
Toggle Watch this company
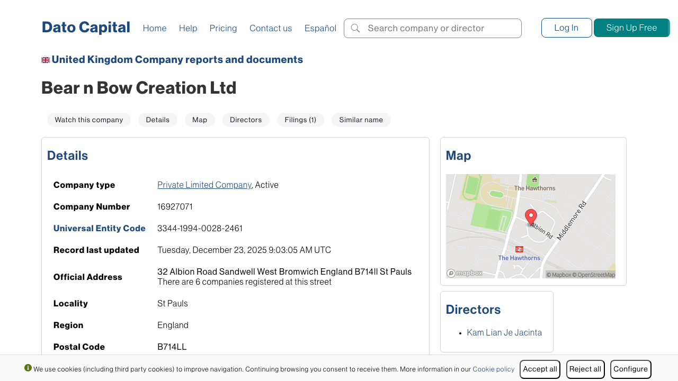tap(88, 120)
